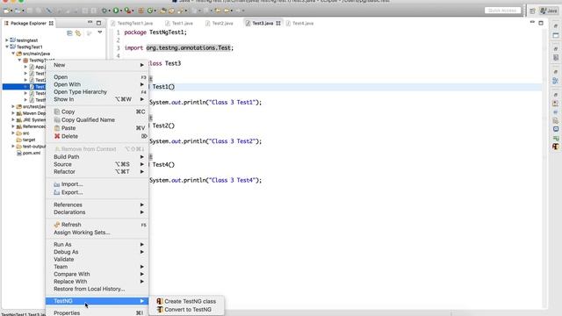
Task: Open the References submenu
Action: tap(97, 205)
